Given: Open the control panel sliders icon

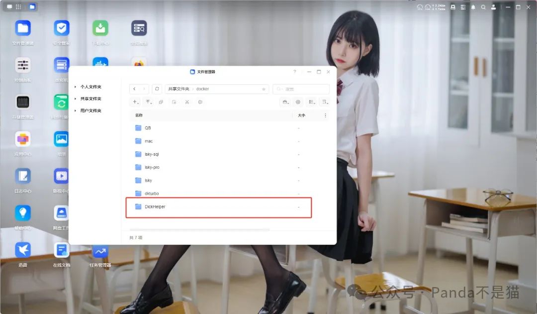Looking at the screenshot, I should tap(23, 65).
